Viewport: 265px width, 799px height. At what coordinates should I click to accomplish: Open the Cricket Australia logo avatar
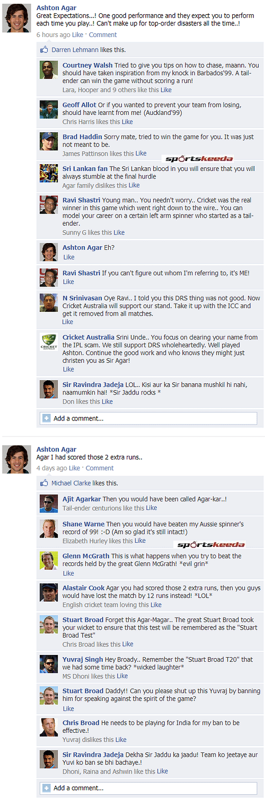(49, 342)
